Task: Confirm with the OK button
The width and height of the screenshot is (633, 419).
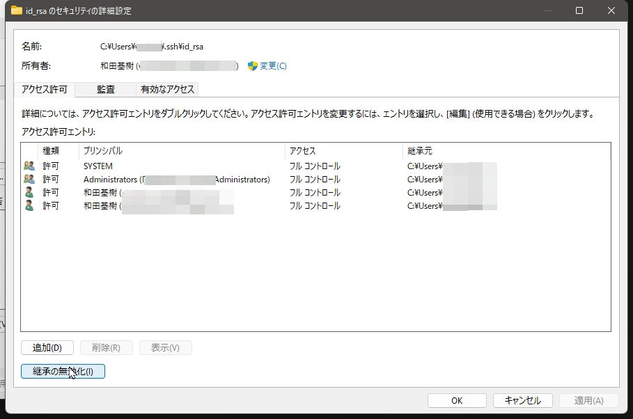Action: [x=457, y=400]
